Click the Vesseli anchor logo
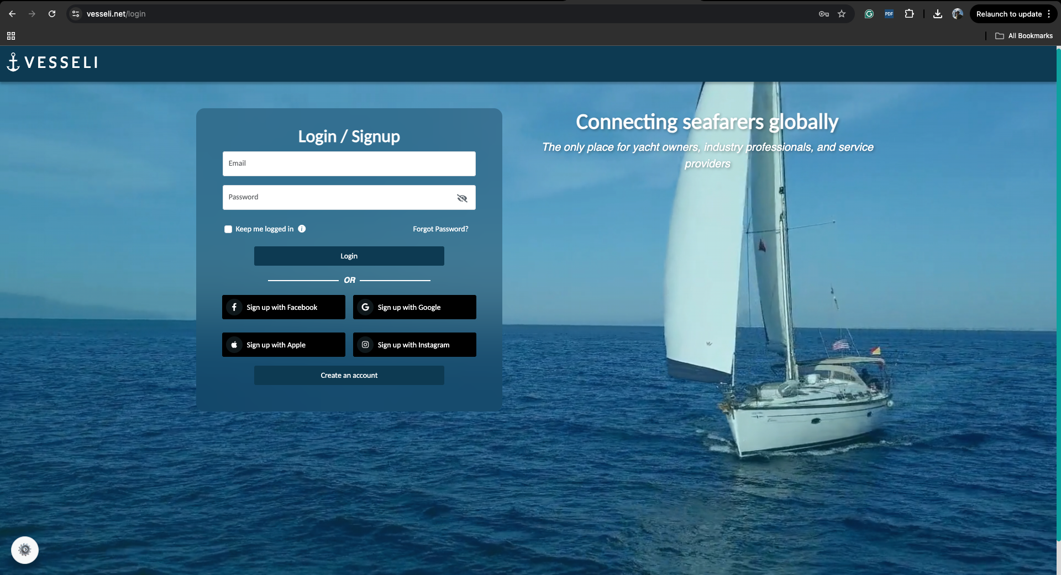This screenshot has width=1061, height=575. pyautogui.click(x=52, y=62)
